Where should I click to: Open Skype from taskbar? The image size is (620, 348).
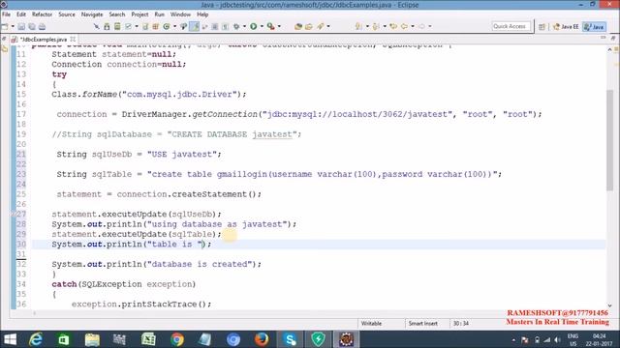[x=290, y=339]
